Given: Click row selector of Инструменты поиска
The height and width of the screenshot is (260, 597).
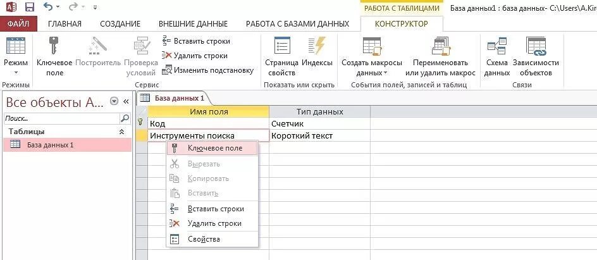Looking at the screenshot, I should click(x=142, y=135).
